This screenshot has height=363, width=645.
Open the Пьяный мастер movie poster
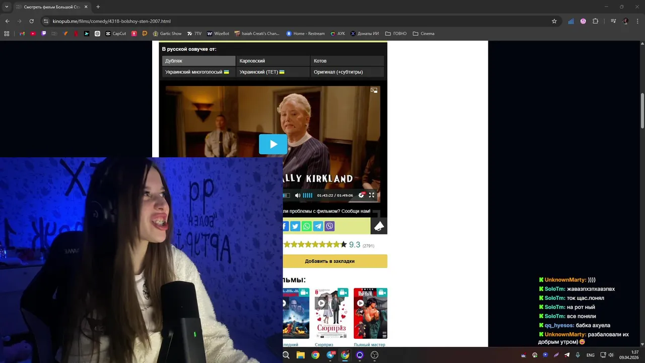[x=370, y=314]
